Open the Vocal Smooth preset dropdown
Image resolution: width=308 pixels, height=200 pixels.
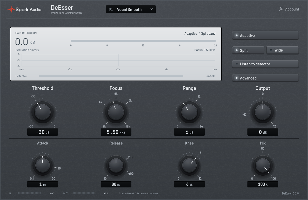(131, 9)
